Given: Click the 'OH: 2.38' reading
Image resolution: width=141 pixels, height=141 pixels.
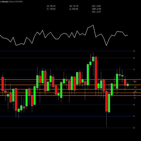Looking at the screenshot, I should pyautogui.click(x=97, y=9).
